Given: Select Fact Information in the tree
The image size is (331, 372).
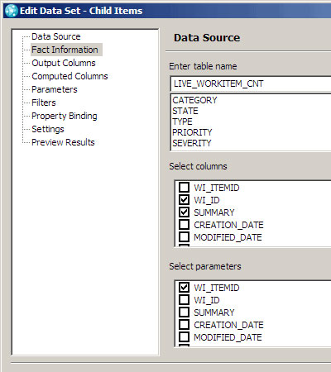Looking at the screenshot, I should (65, 50).
